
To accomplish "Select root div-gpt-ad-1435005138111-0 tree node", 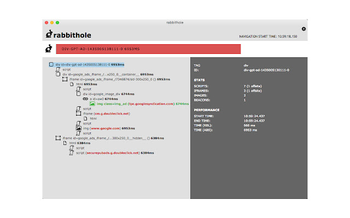I will (83, 64).
